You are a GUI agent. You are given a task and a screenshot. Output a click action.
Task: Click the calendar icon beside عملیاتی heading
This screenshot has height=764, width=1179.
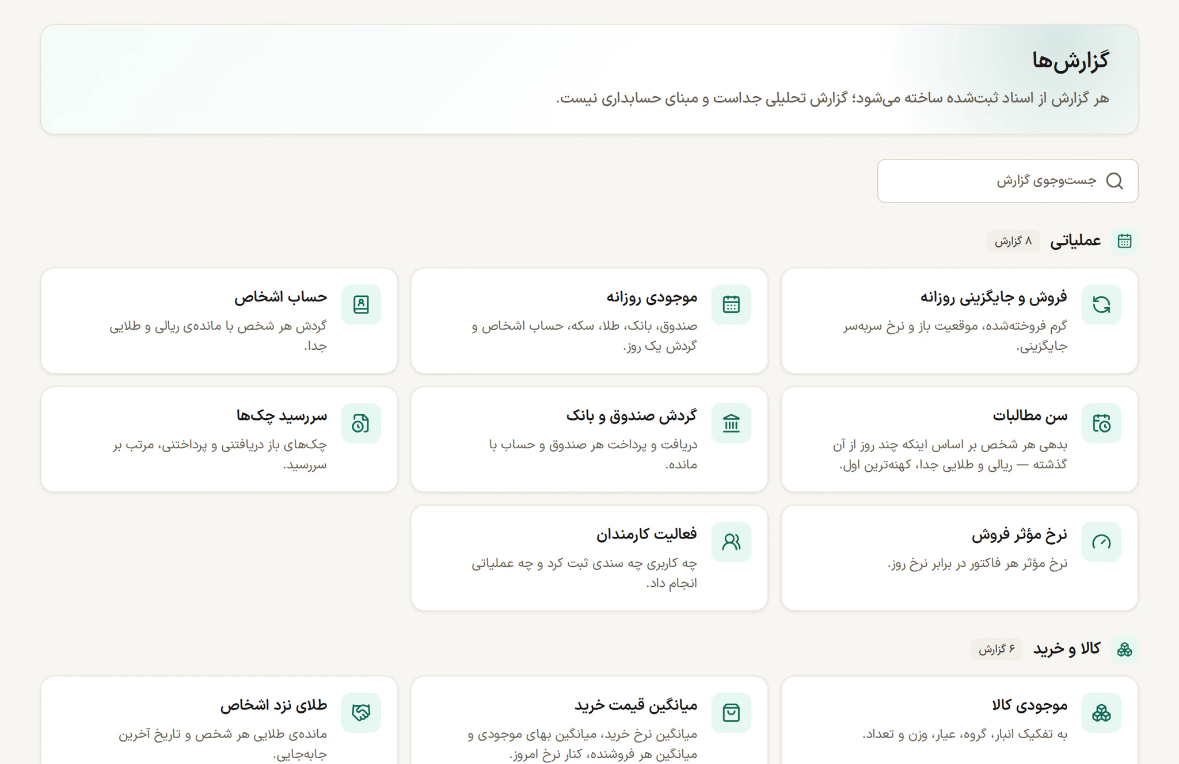pos(1124,241)
